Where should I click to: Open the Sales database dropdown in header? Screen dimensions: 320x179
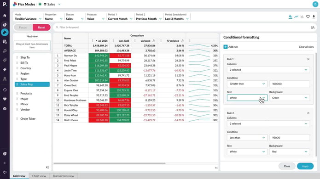(52, 4)
